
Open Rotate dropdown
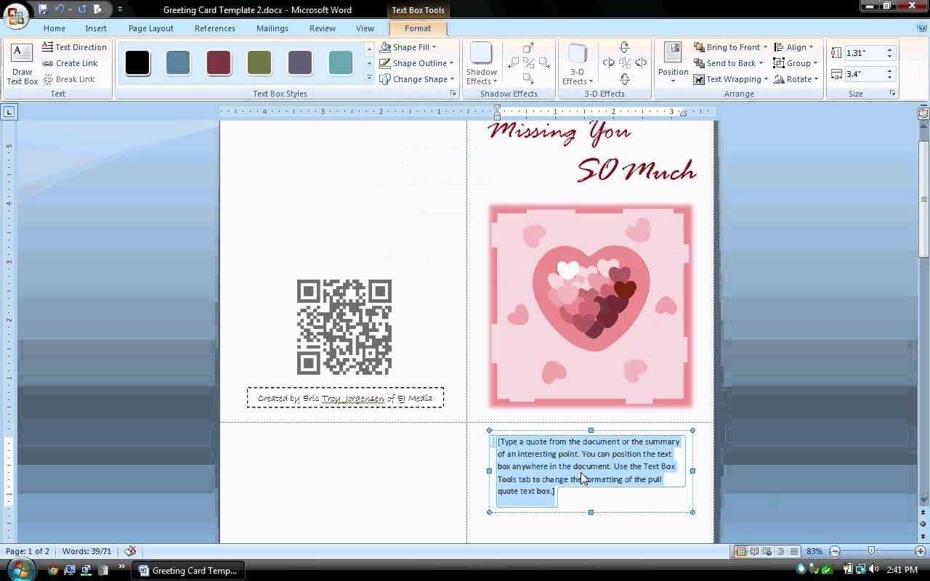(796, 79)
